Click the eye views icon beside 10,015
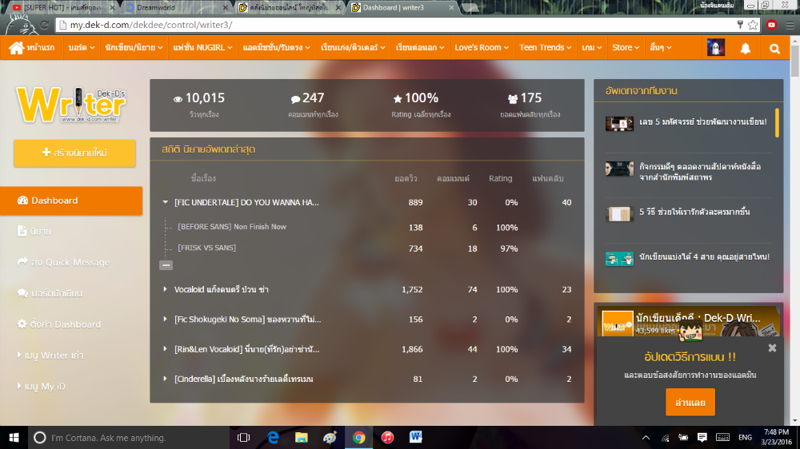This screenshot has width=800, height=449. 178,99
